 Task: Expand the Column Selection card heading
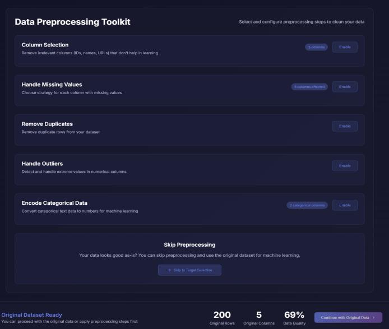pos(45,44)
